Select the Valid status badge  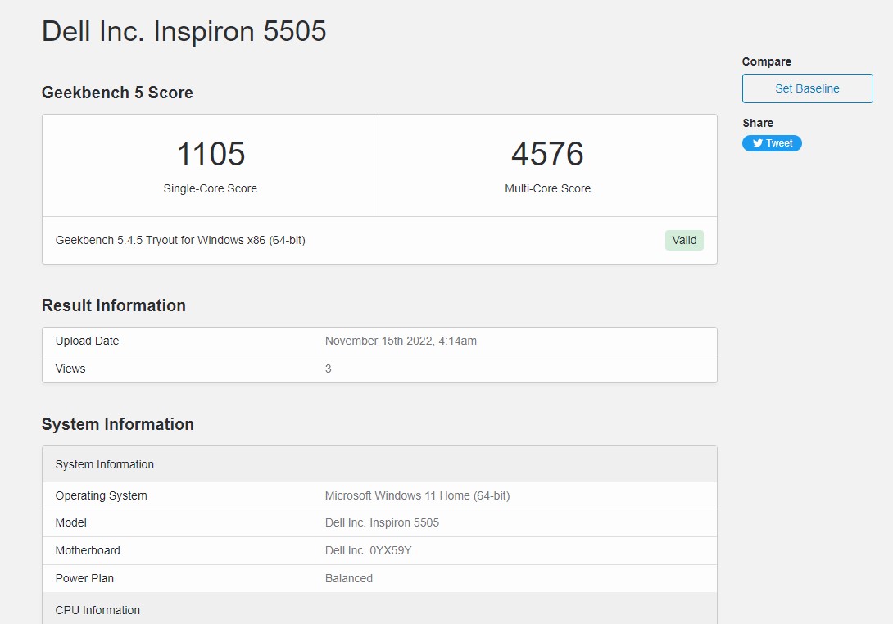[684, 240]
